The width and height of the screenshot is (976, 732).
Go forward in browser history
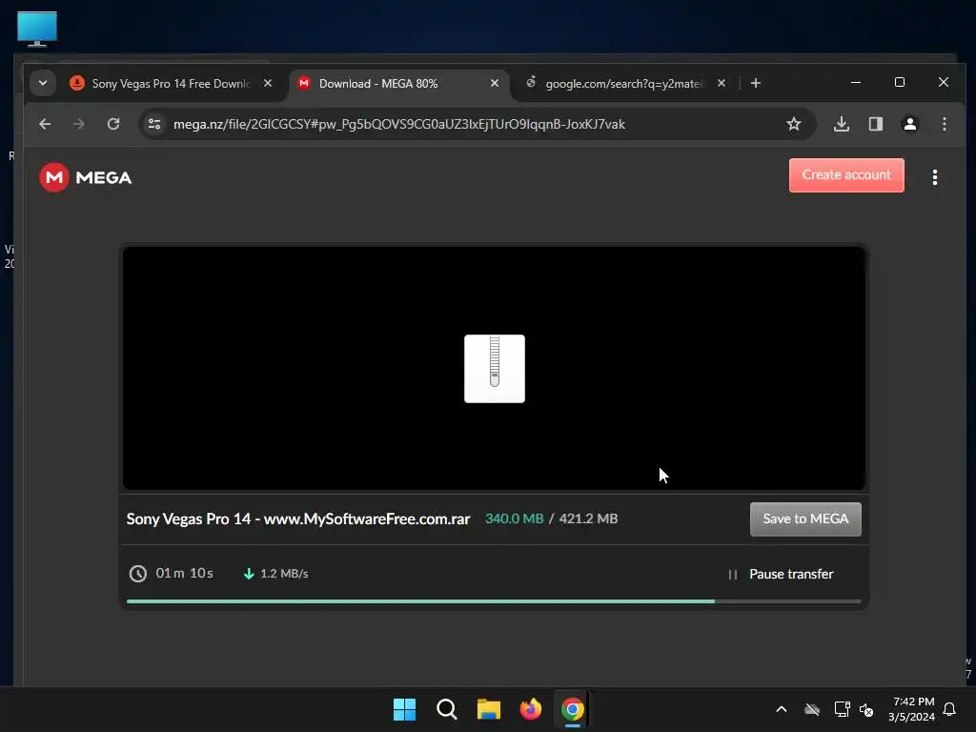tap(78, 124)
